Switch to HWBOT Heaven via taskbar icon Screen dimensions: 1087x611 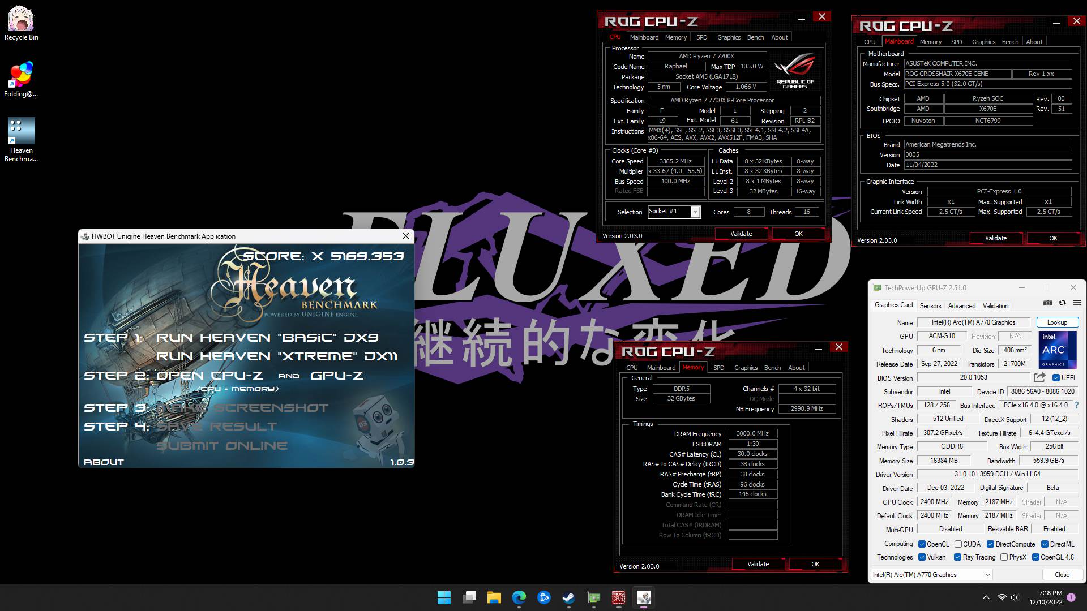click(643, 597)
